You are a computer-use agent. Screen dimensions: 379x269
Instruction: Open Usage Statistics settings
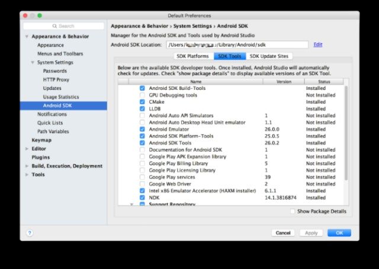(x=61, y=97)
